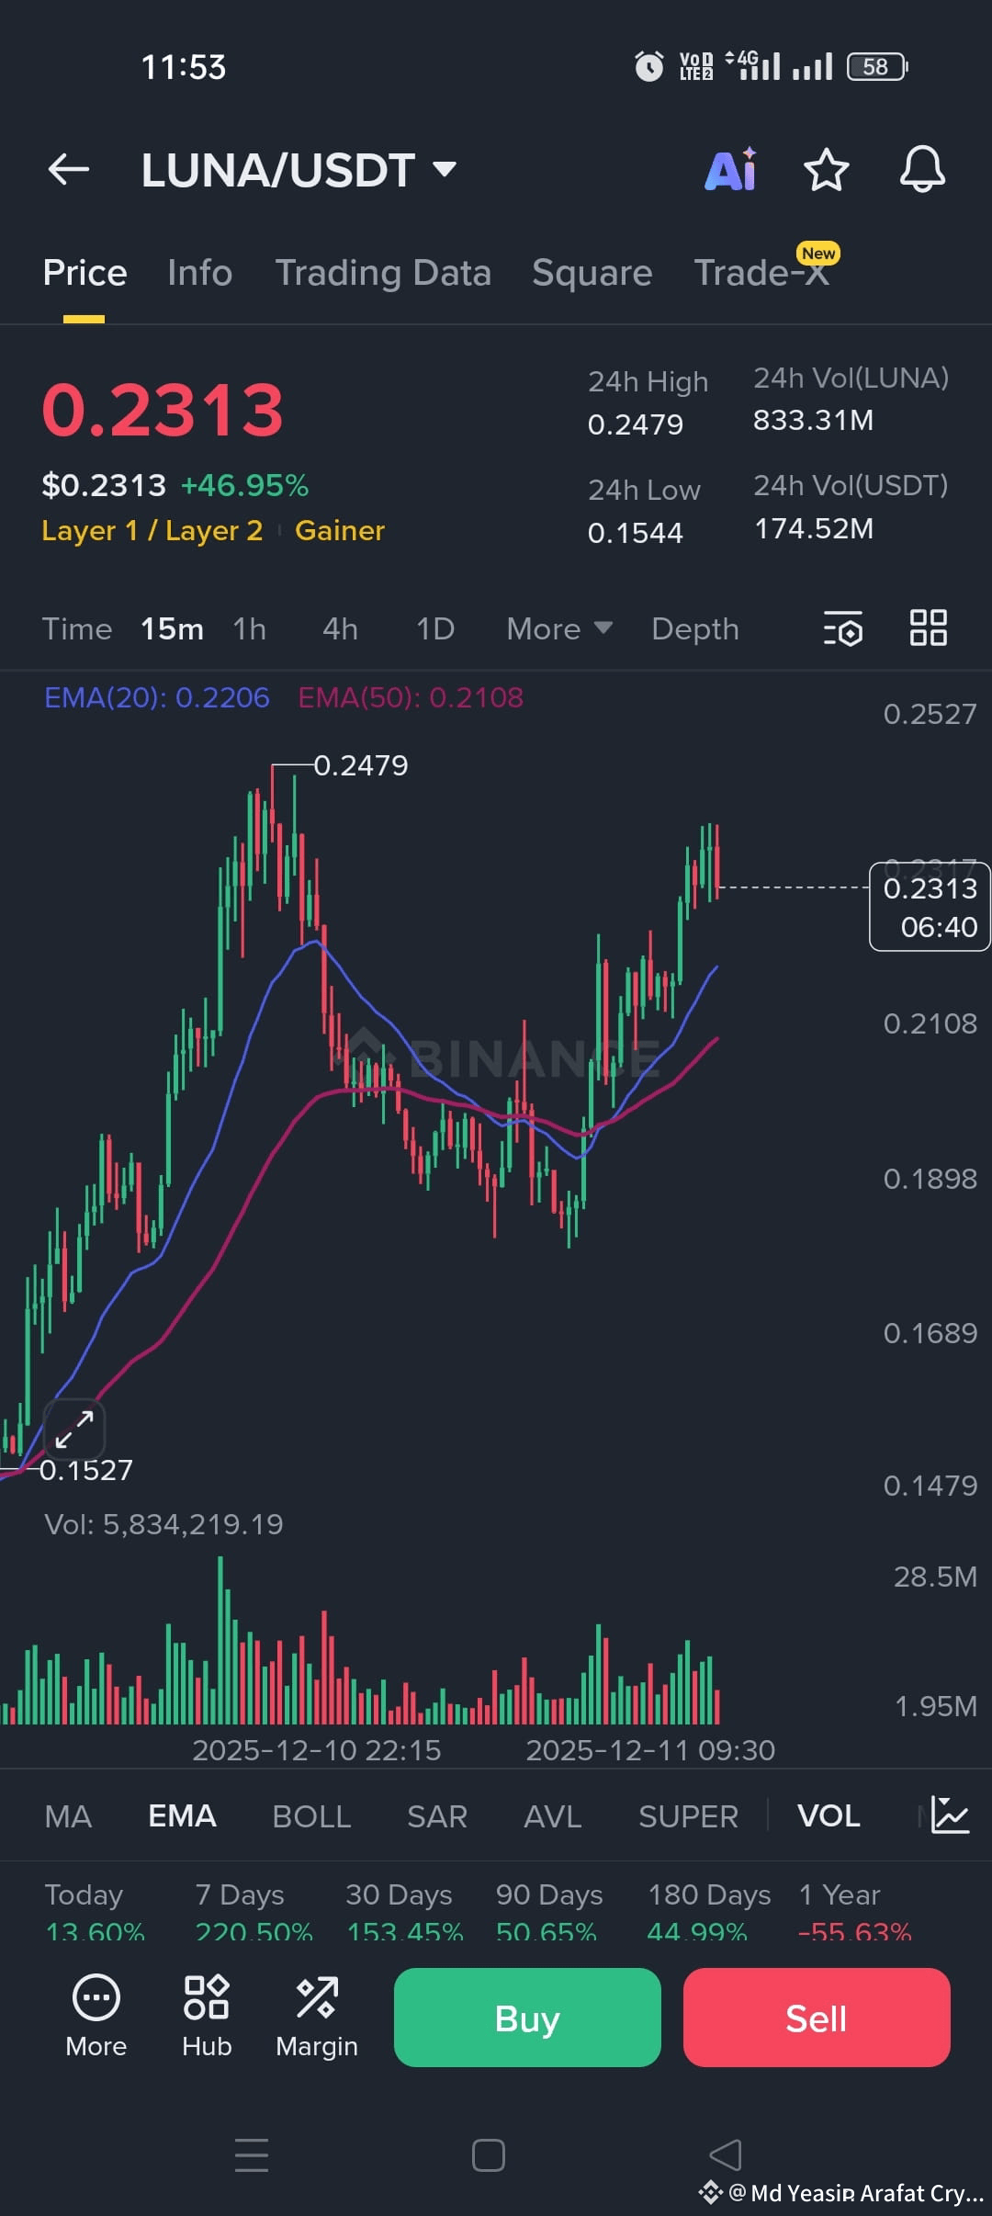Select the 15m timeframe
The image size is (992, 2216).
172,628
